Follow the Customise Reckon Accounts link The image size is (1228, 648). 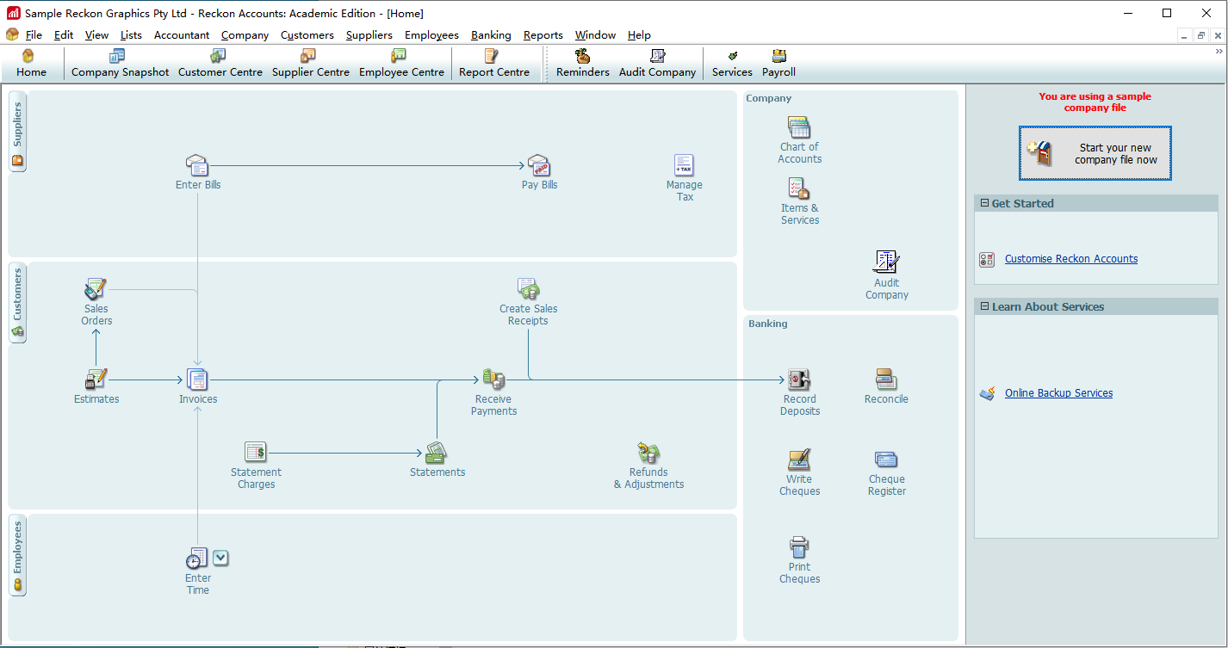(x=1071, y=259)
